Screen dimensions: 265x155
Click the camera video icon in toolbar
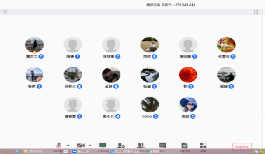[x=80, y=145]
